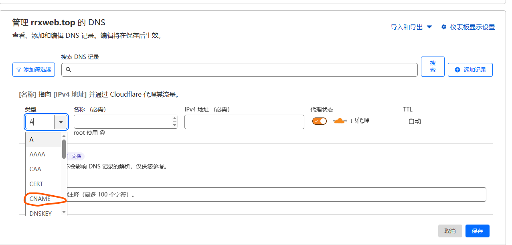Click the orange Cloudflare cloud proxy icon
This screenshot has width=512, height=245.
point(339,121)
